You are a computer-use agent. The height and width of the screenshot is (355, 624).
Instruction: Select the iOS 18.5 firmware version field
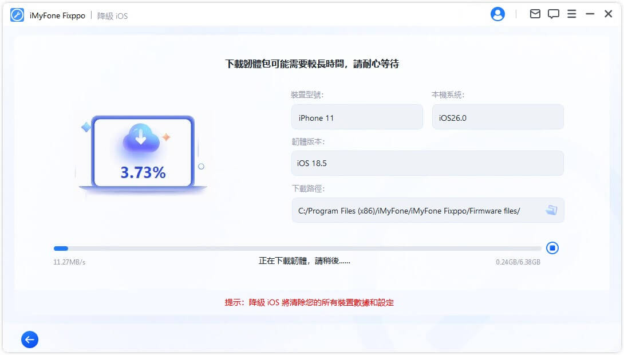(x=427, y=163)
